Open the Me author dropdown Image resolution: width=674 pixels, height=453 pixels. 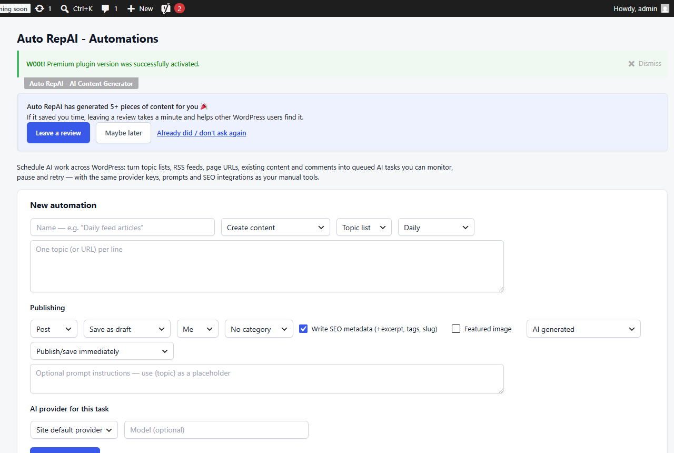[197, 329]
